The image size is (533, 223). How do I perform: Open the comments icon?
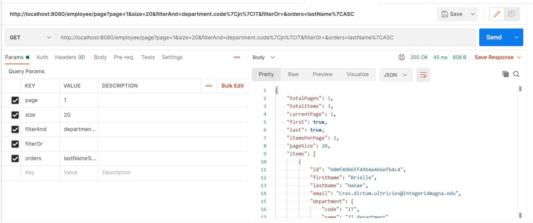(512, 14)
